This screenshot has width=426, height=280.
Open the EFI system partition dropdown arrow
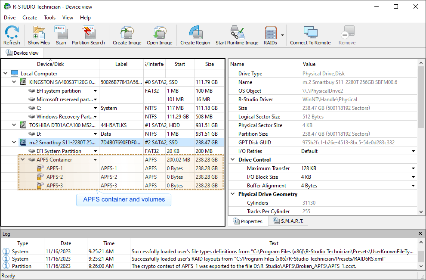point(96,91)
